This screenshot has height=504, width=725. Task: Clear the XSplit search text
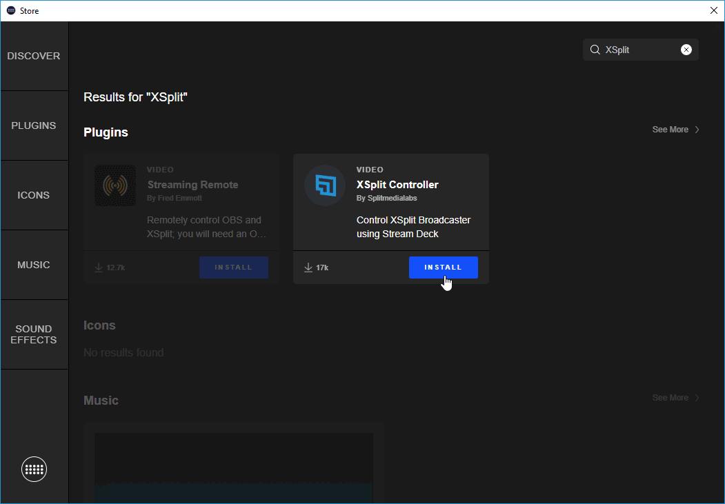pos(686,50)
